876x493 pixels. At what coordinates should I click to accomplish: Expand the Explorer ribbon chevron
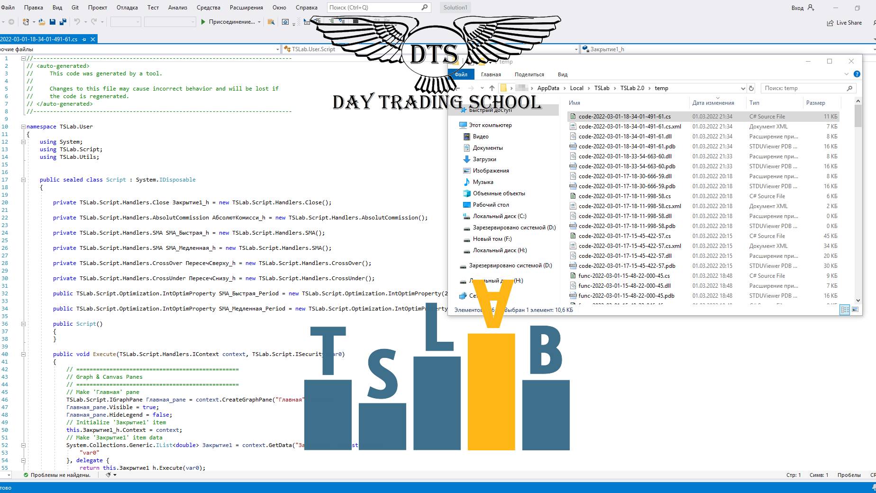(x=847, y=74)
